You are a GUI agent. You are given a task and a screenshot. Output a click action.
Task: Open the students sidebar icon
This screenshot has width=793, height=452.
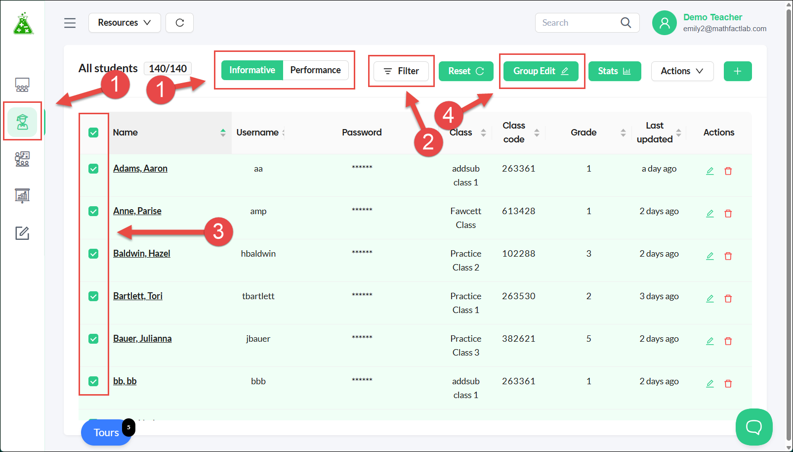pyautogui.click(x=22, y=122)
